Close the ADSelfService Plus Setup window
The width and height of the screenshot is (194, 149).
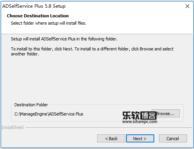[187, 6]
